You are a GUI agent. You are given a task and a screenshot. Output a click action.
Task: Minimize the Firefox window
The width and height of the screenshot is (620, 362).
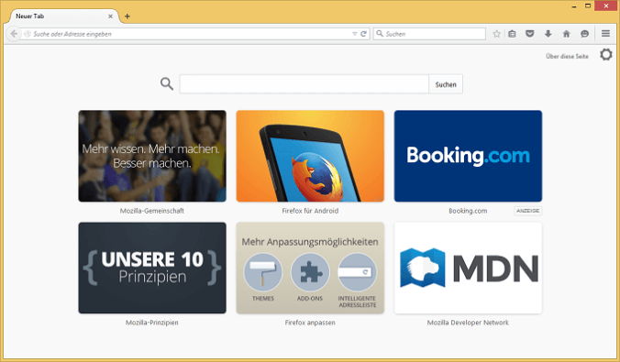coord(574,5)
